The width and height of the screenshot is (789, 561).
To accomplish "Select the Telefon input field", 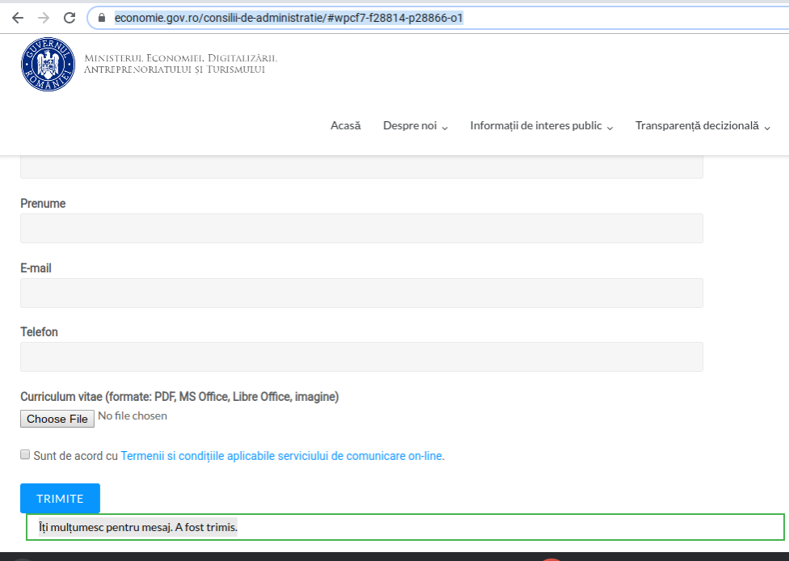I will pos(361,356).
